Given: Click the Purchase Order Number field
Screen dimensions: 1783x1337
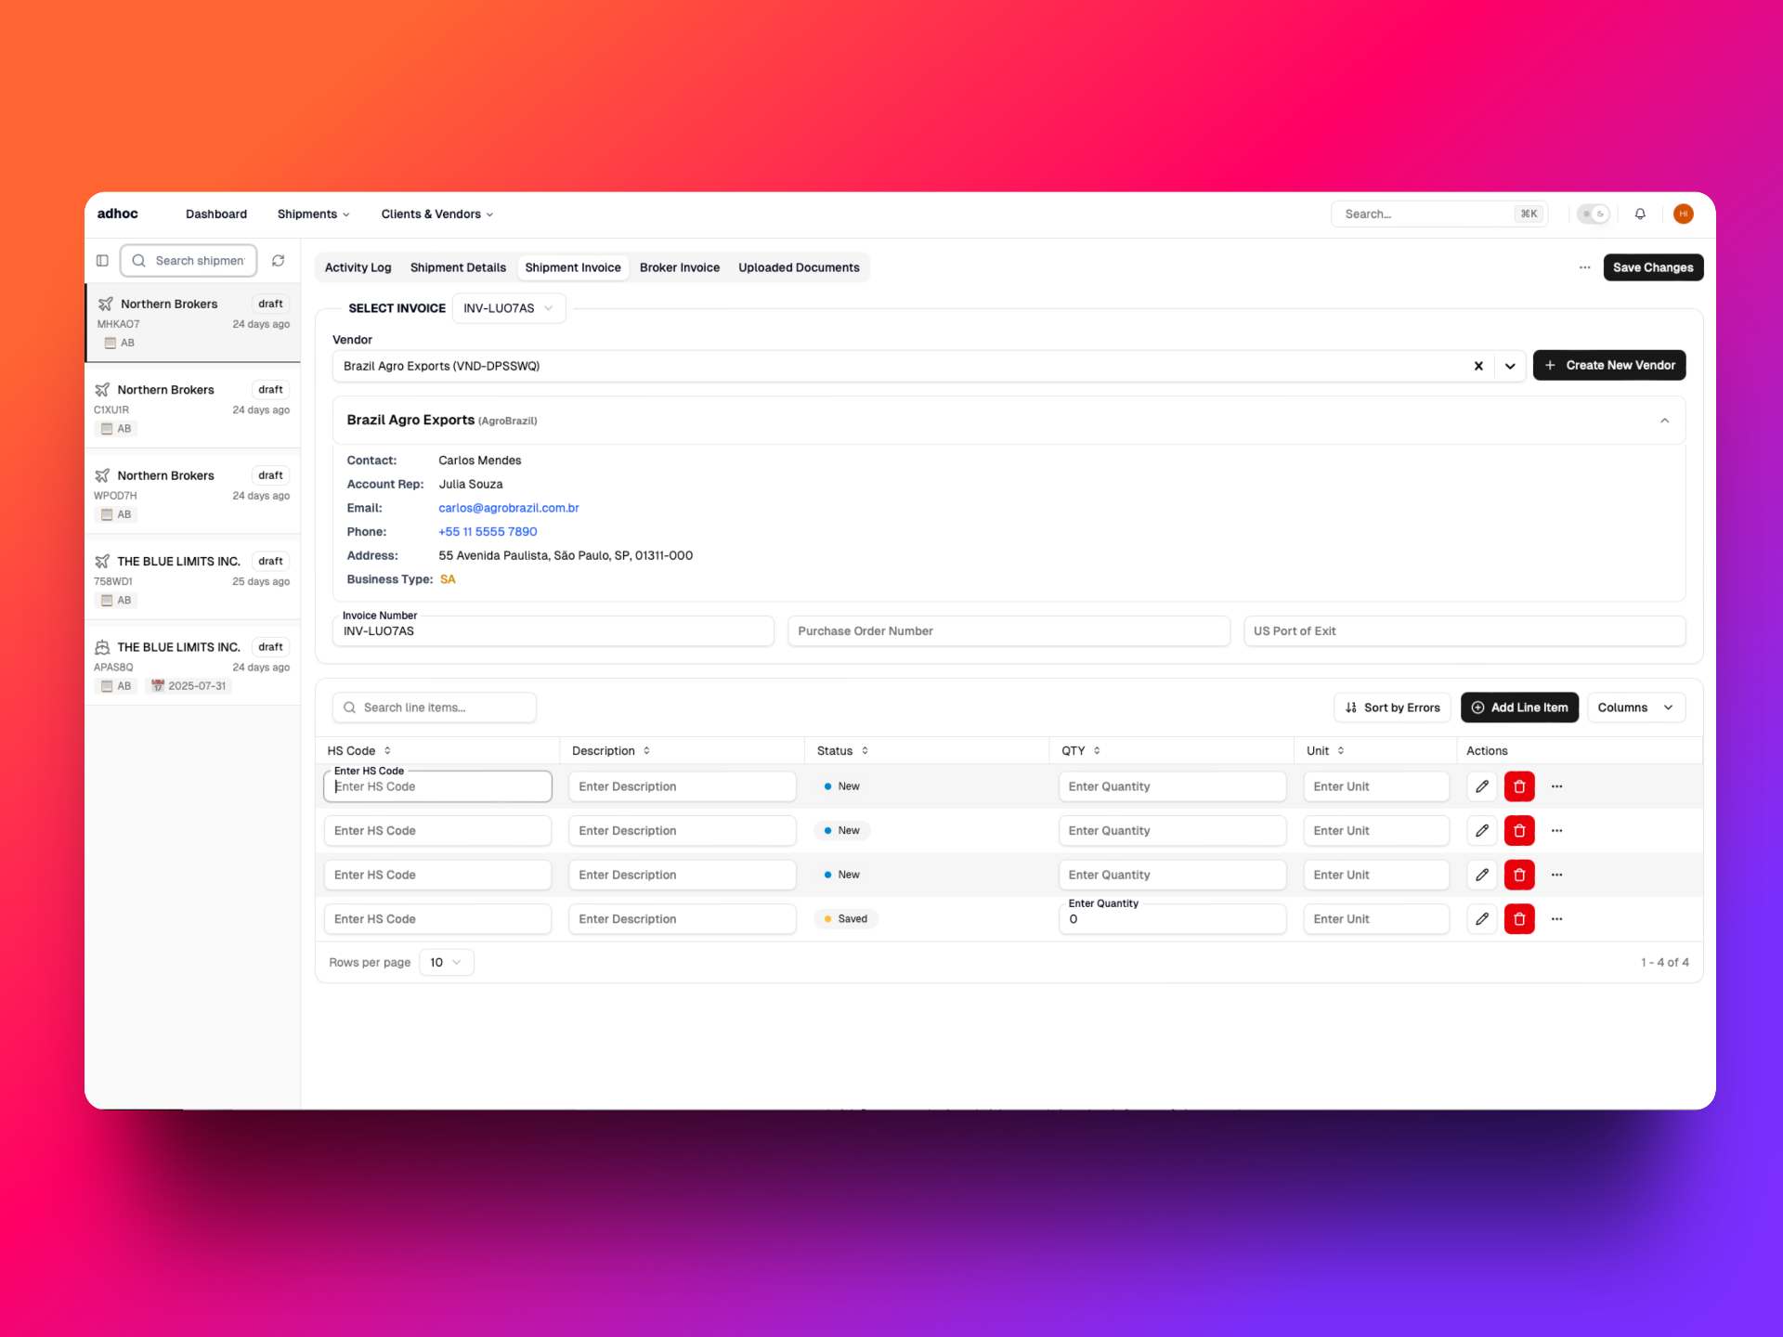Looking at the screenshot, I should point(1009,631).
